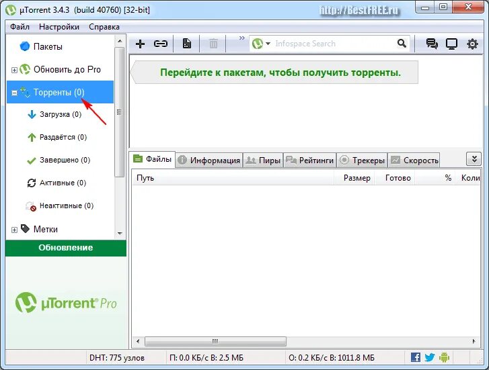Image resolution: width=489 pixels, height=370 pixels.
Task: Select Метки in the sidebar
Action: coord(46,229)
